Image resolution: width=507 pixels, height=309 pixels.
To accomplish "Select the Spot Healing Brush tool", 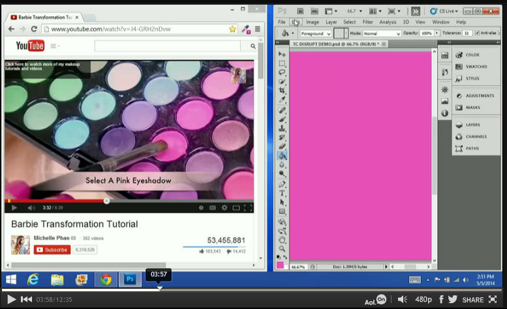I will tap(282, 110).
